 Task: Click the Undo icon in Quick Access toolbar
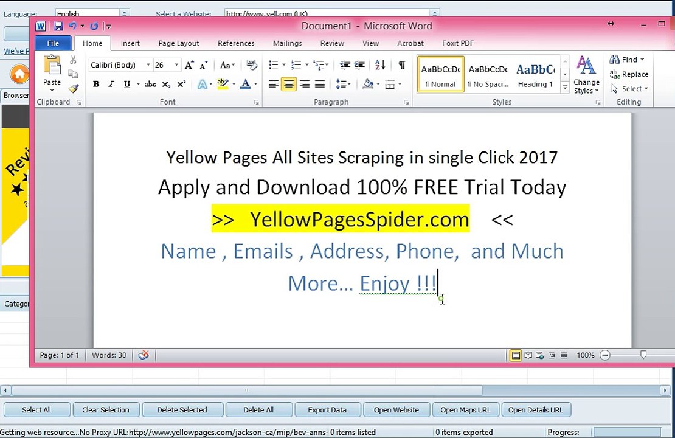[x=72, y=26]
